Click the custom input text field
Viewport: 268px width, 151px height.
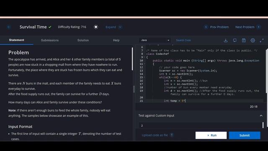(x=200, y=125)
